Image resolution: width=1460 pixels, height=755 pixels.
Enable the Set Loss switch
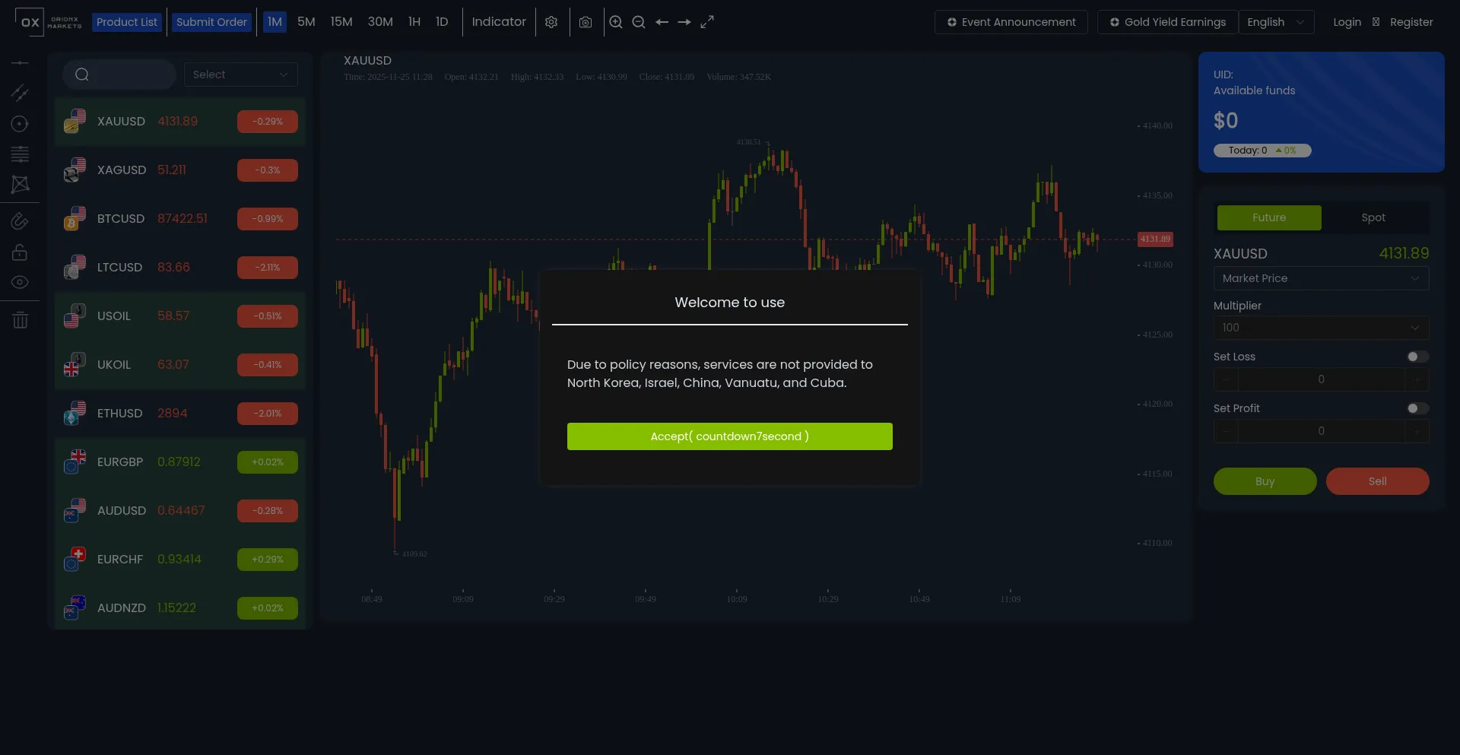tap(1417, 357)
